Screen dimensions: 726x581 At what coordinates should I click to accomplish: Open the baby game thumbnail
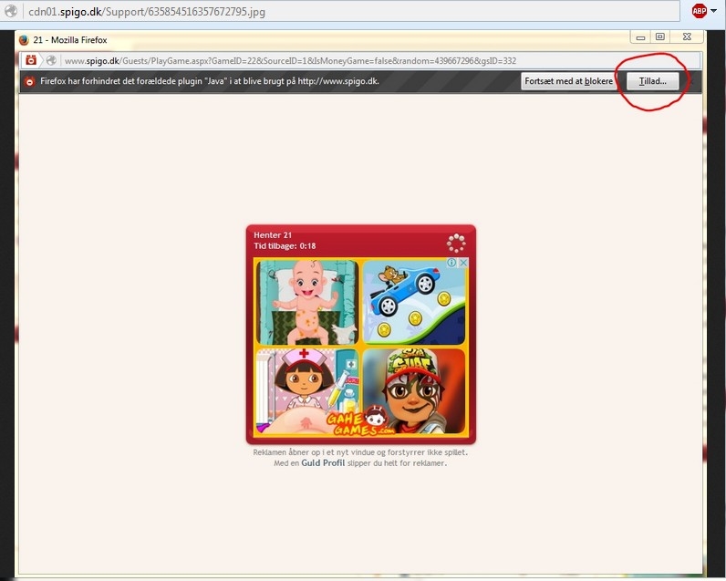point(307,301)
